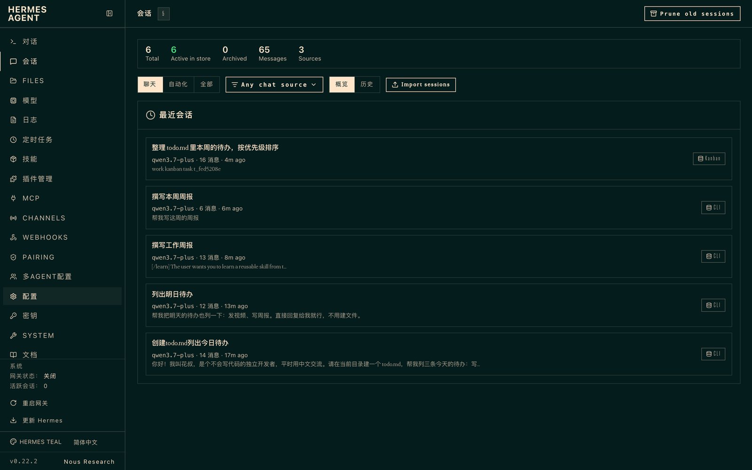This screenshot has height=470, width=752.
Task: Open the 密钥 key icon
Action: [x=13, y=316]
